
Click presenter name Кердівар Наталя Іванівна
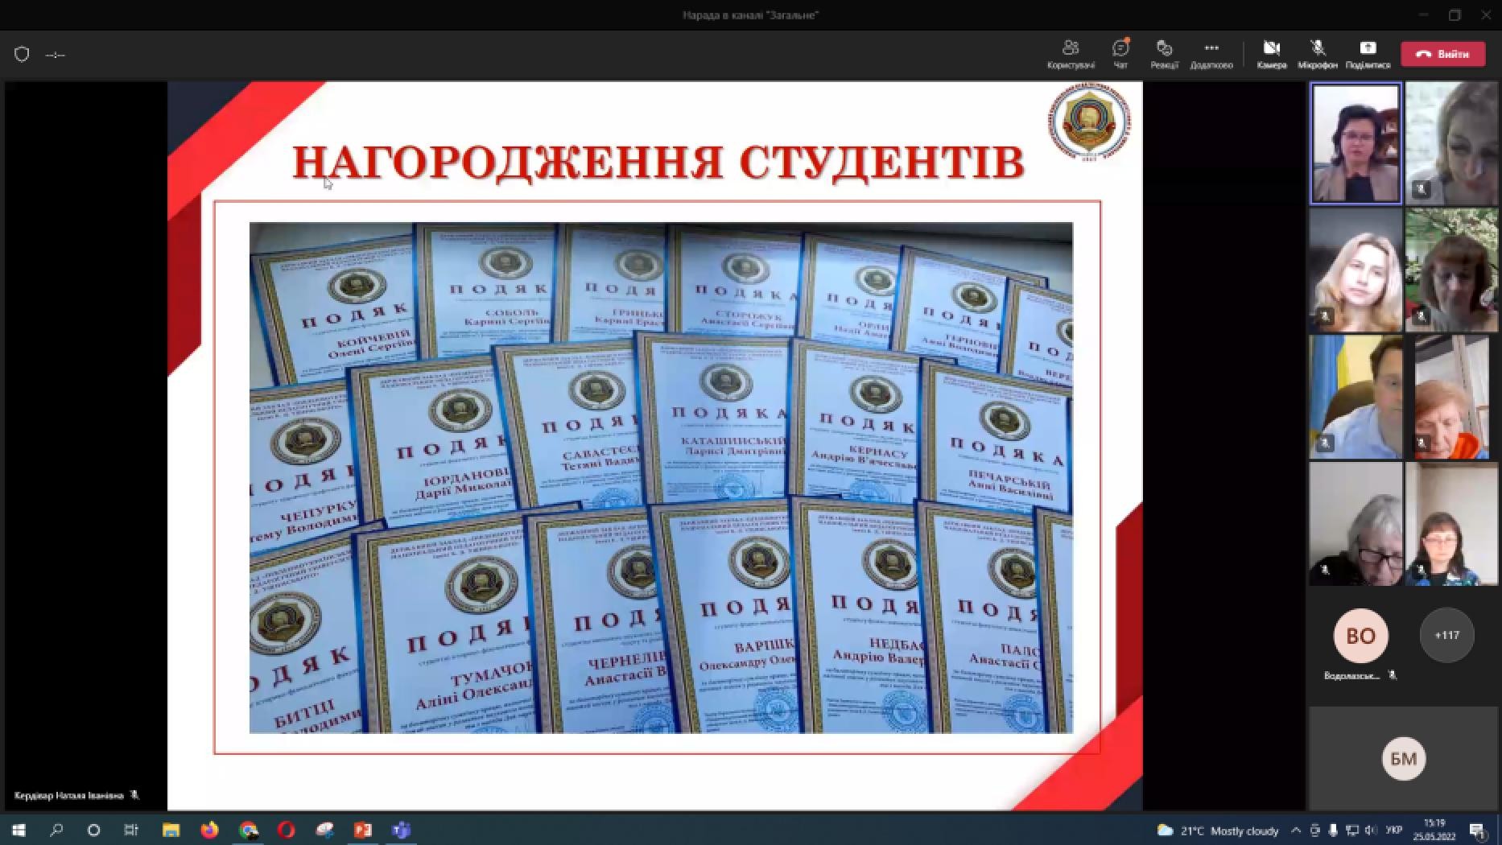click(69, 795)
